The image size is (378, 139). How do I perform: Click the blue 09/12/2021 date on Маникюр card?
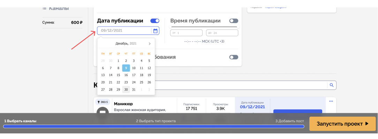pos(252,107)
